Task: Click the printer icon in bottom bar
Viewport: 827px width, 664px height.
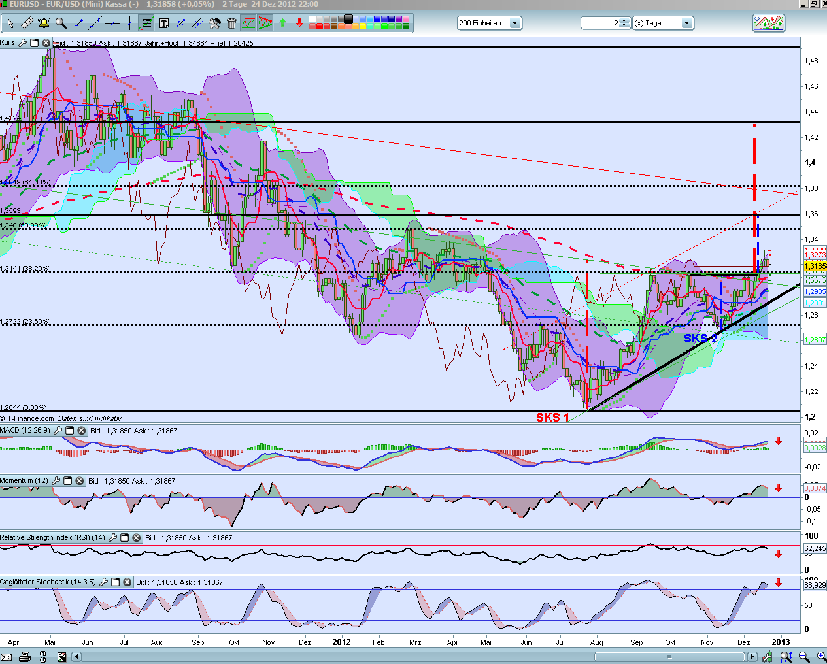Action: 25,657
